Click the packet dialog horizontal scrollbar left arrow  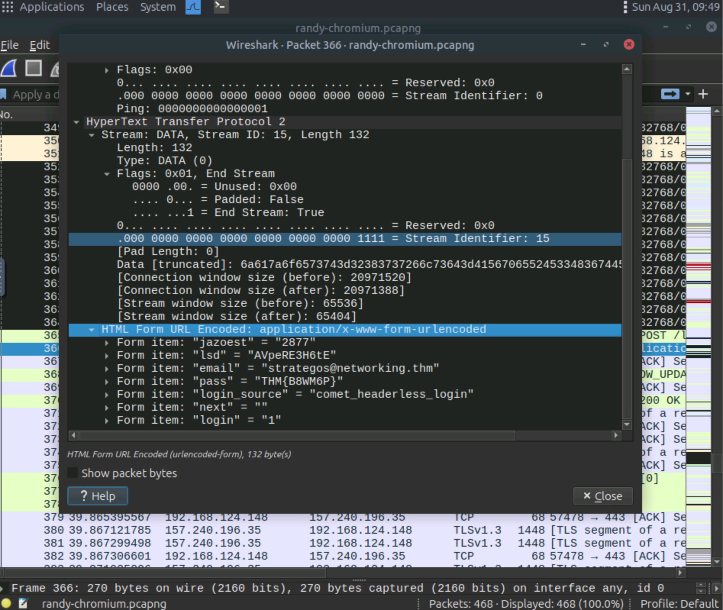[x=74, y=435]
